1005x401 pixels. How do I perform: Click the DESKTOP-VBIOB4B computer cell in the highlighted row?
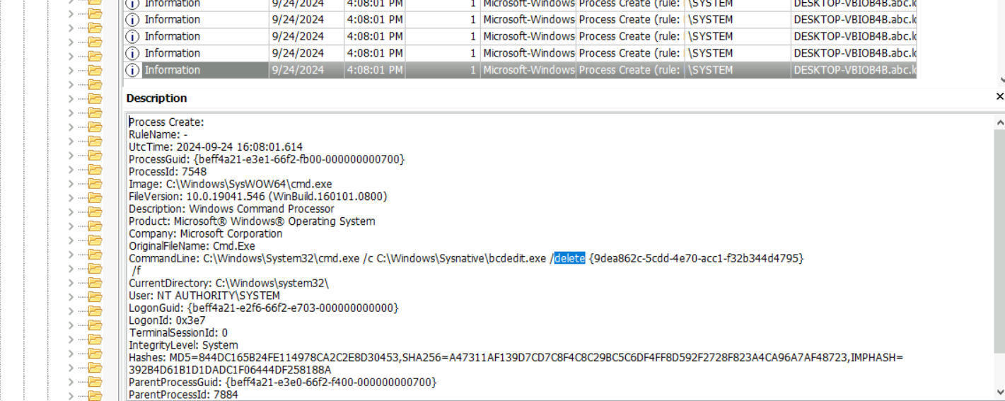854,70
